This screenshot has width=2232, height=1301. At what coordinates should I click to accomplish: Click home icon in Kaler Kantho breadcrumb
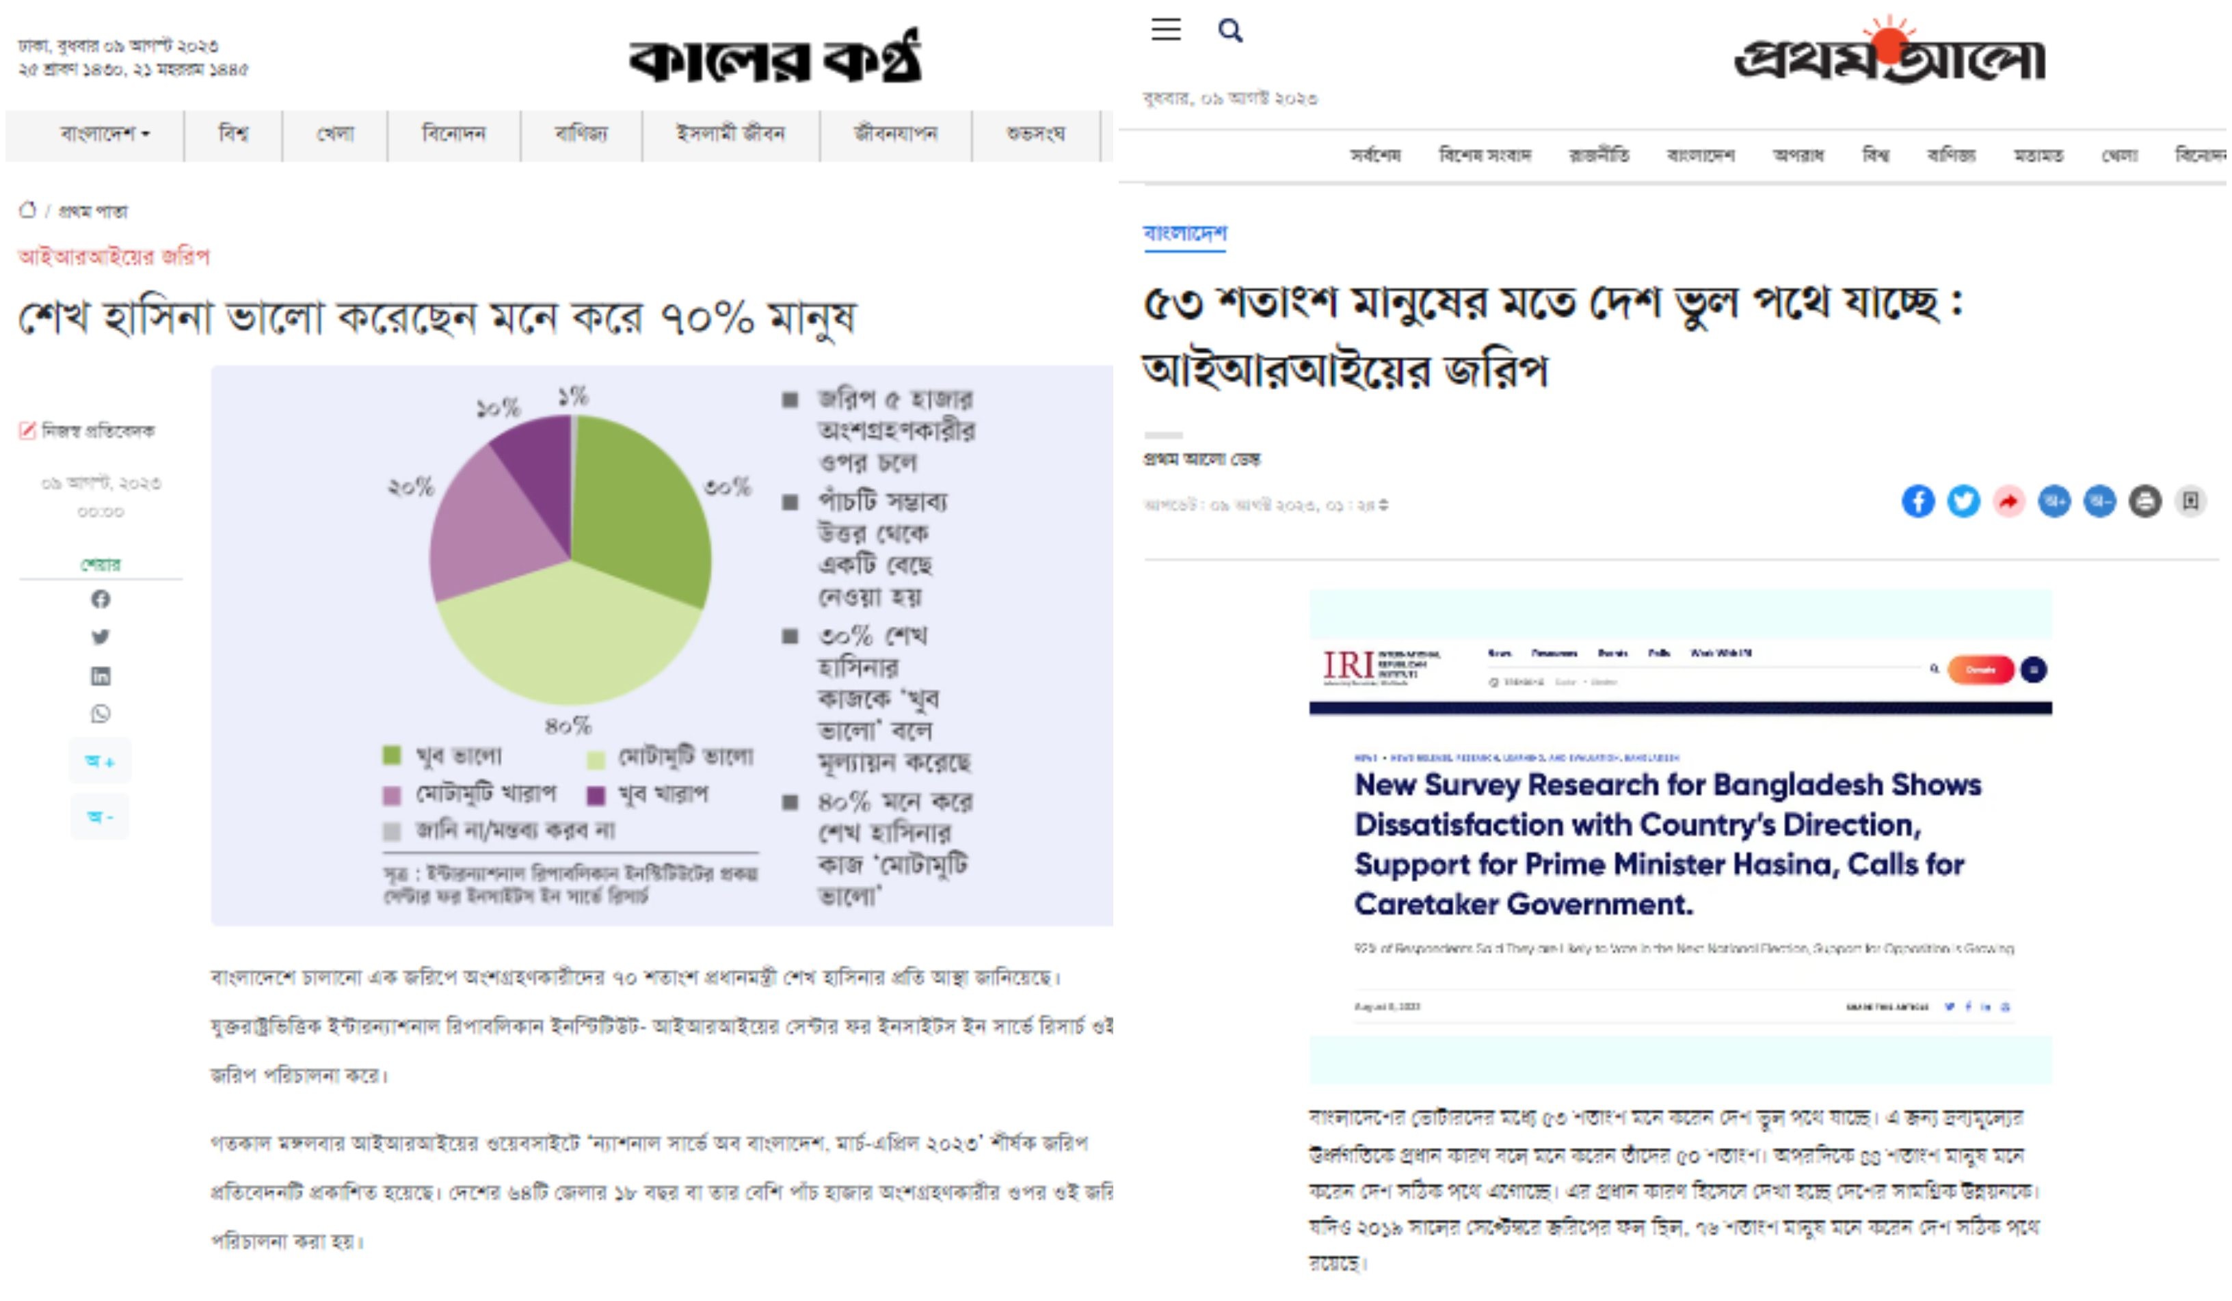[x=27, y=210]
